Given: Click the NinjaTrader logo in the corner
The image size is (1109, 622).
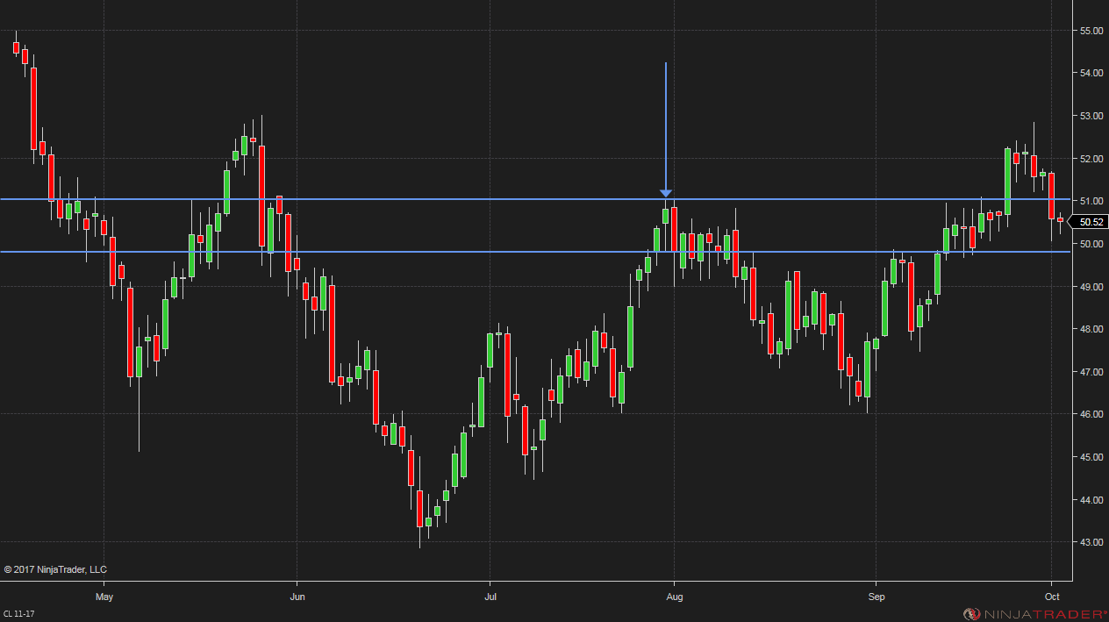Looking at the screenshot, I should click(x=1034, y=614).
